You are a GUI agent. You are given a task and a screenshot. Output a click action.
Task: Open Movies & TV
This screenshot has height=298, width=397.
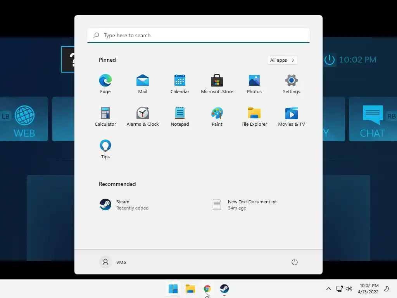(292, 116)
